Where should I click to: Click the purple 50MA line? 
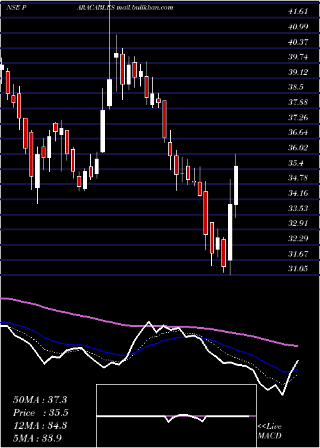coord(148,326)
